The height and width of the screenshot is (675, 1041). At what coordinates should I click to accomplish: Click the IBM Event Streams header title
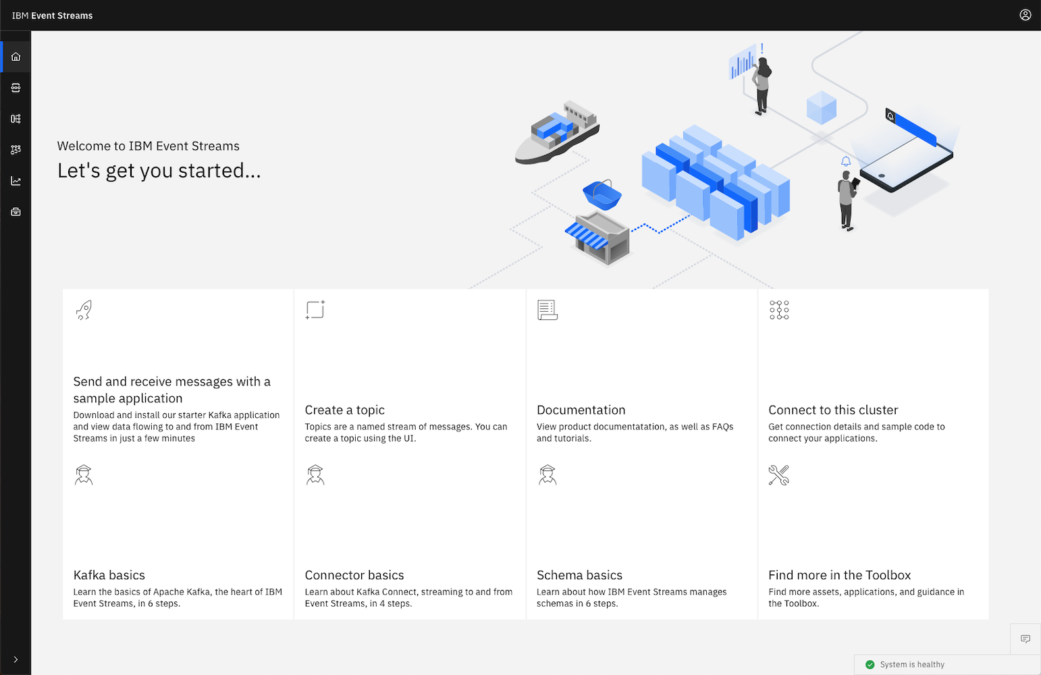click(x=52, y=16)
